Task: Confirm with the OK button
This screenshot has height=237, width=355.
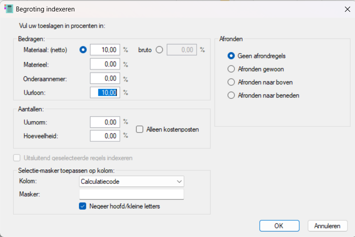Action: 279,226
